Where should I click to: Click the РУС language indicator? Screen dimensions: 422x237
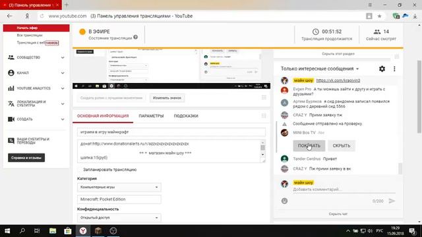pos(380,231)
